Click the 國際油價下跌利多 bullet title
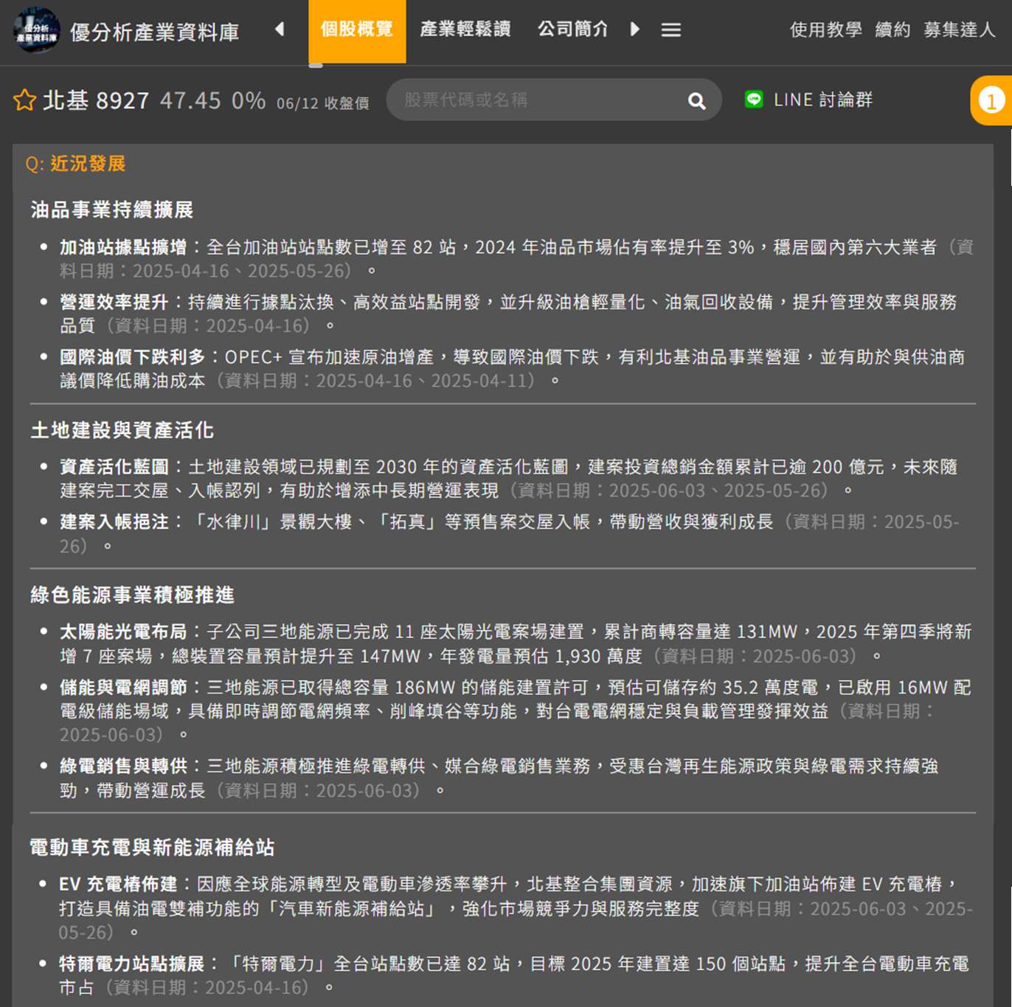The height and width of the screenshot is (1007, 1012). tap(133, 357)
